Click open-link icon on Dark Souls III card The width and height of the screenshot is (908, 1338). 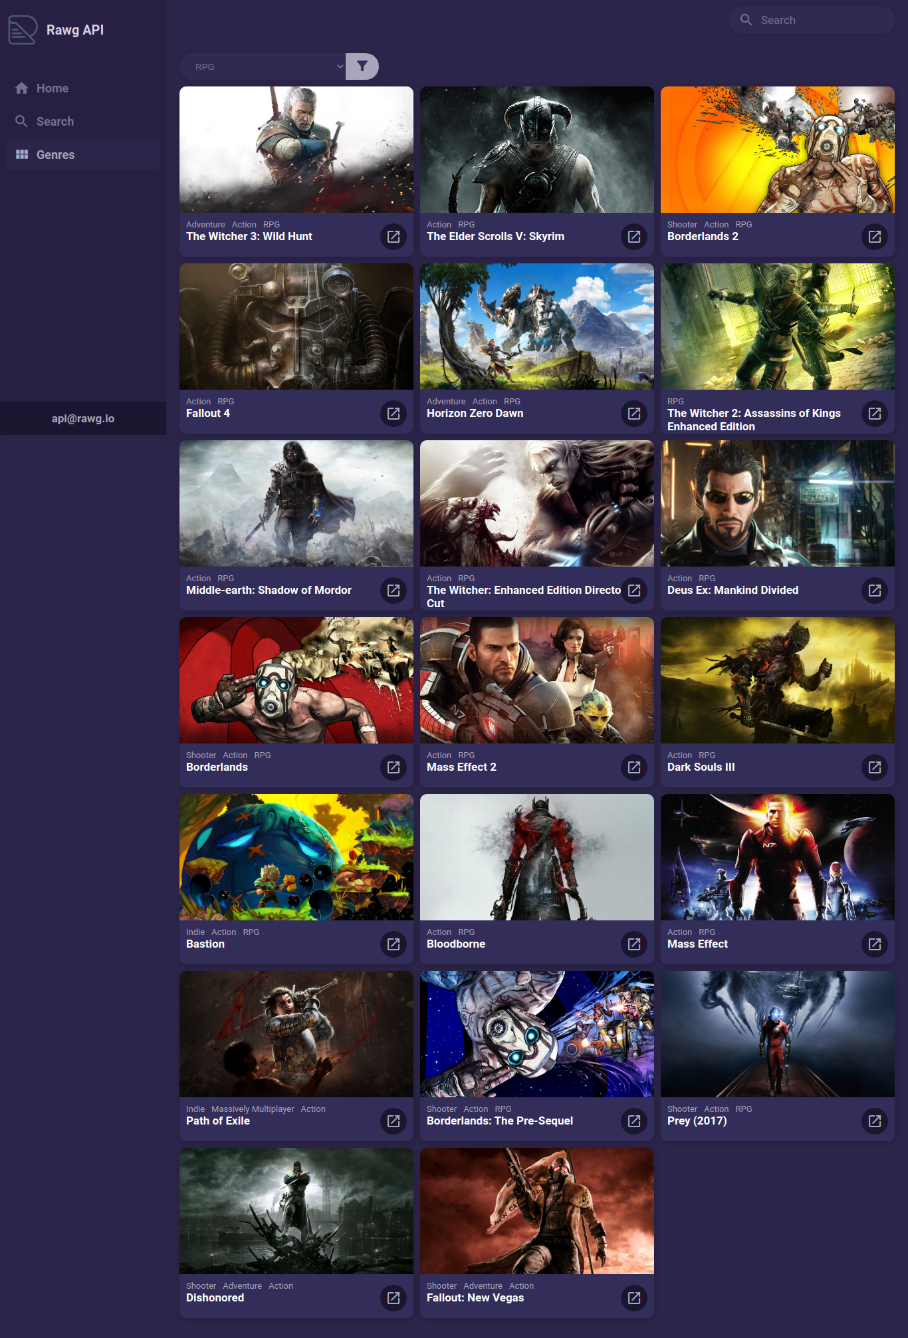875,767
